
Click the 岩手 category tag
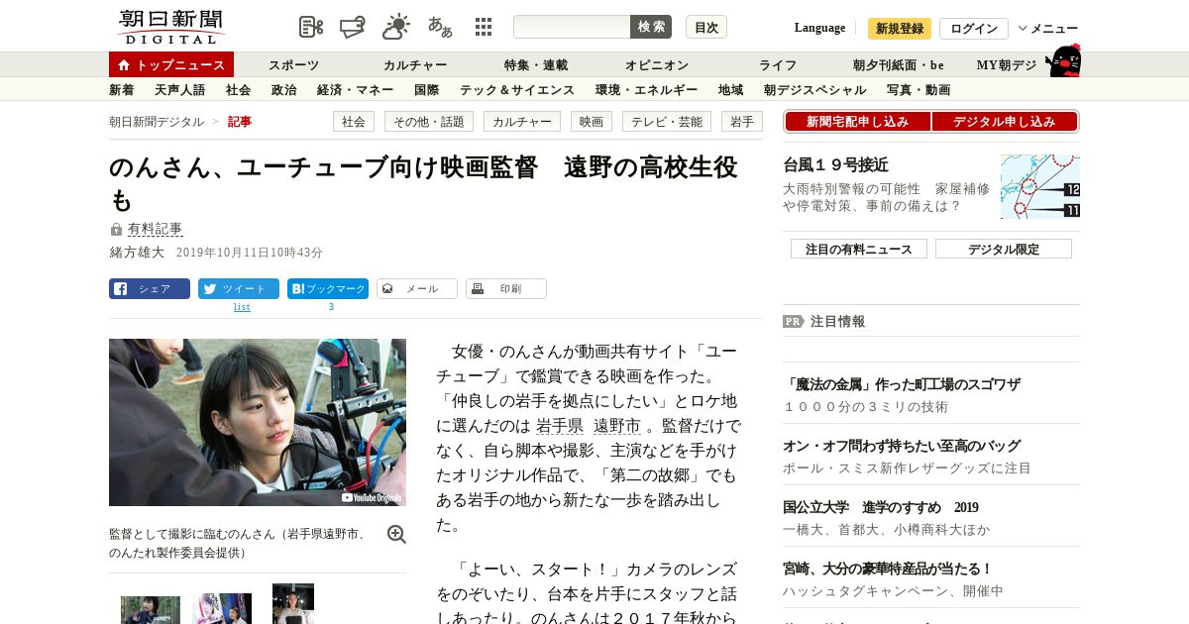(742, 122)
